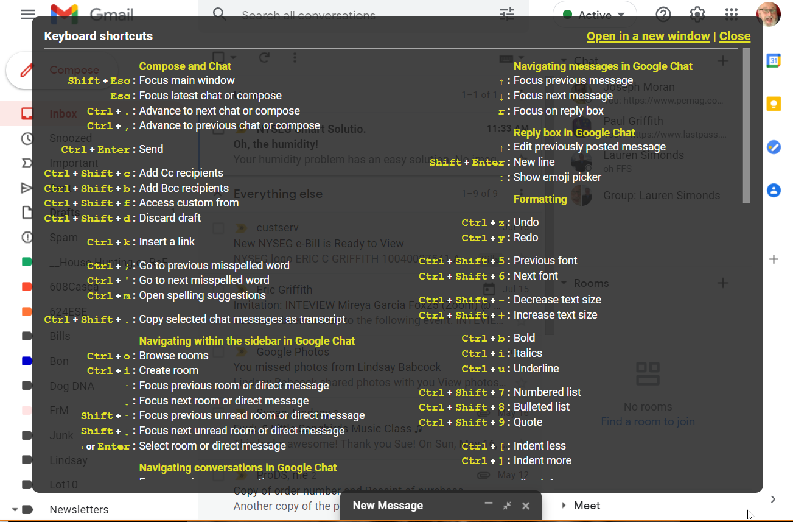This screenshot has height=522, width=793.
Task: Click the 'Discard draft' shortcut text
Action: [x=170, y=217]
